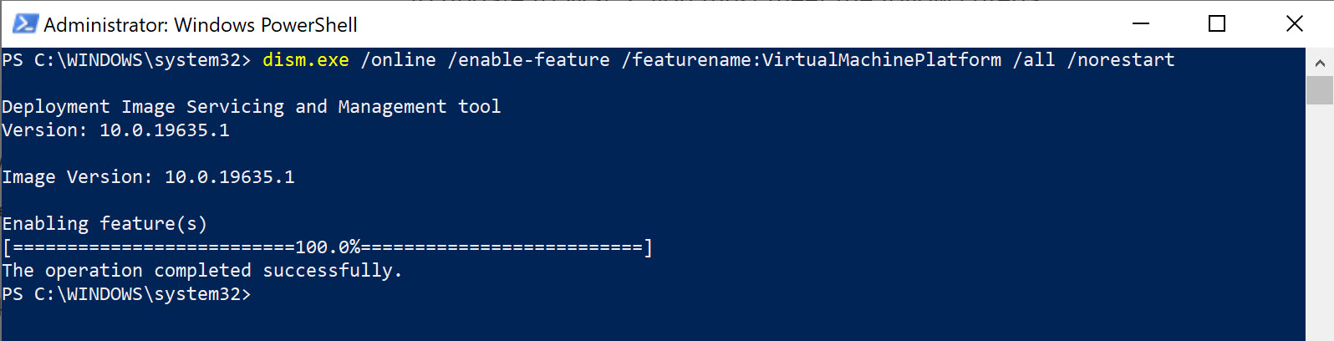Click the /online parameter

pos(399,60)
